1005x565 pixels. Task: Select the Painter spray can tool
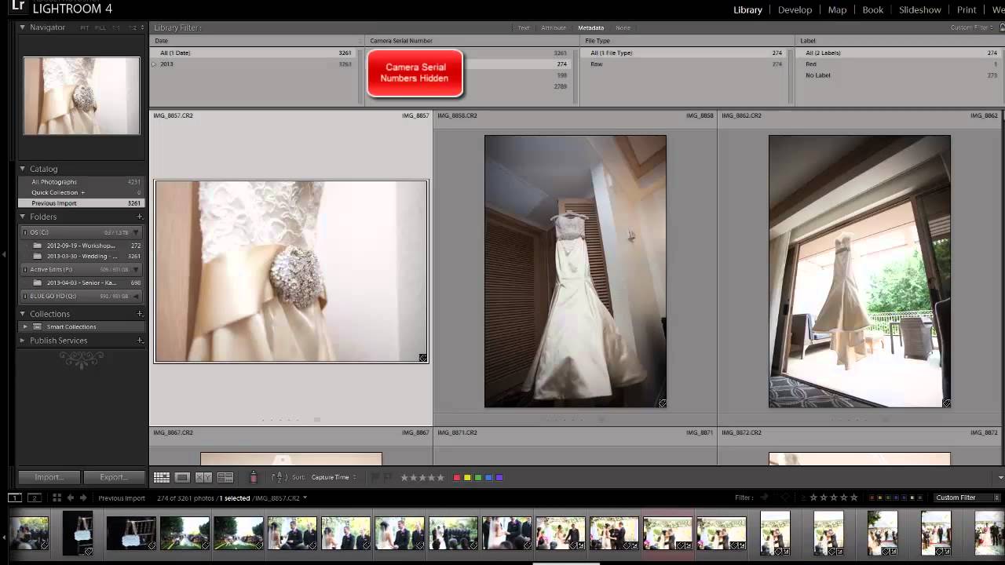(253, 477)
